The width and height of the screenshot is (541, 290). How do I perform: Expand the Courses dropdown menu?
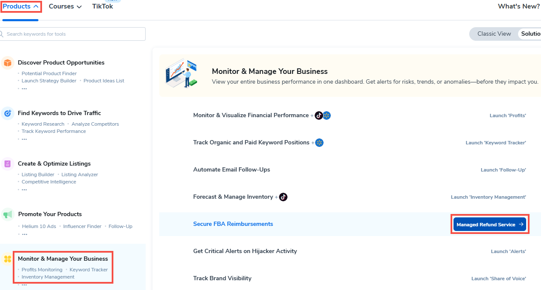point(65,7)
